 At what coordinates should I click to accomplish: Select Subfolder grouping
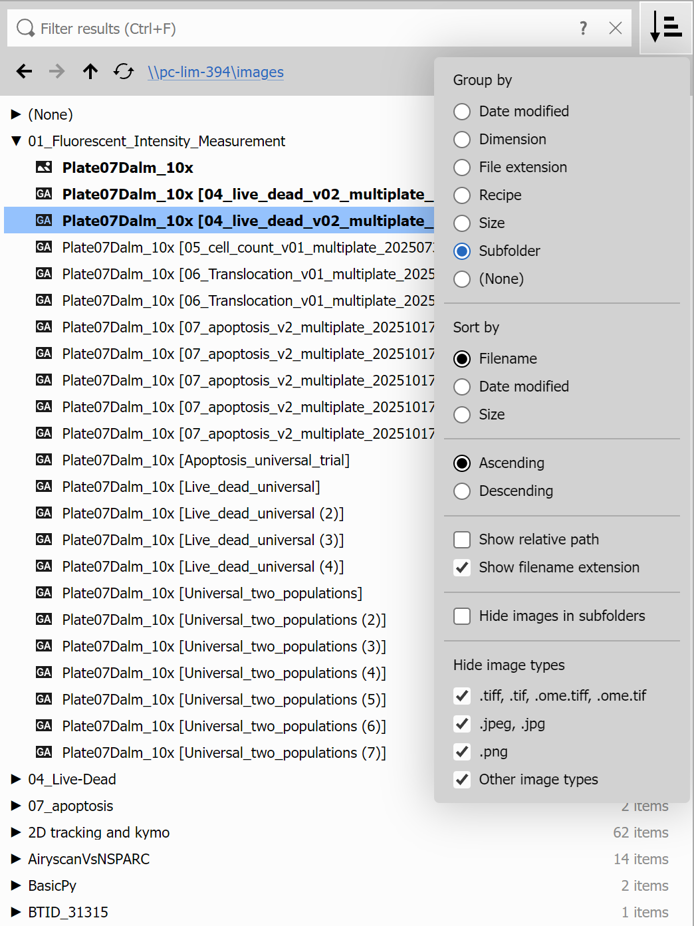497,251
